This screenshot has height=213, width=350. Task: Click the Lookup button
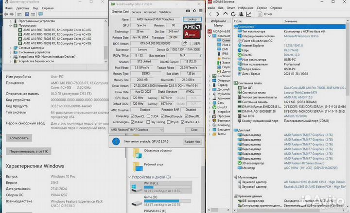(192, 19)
